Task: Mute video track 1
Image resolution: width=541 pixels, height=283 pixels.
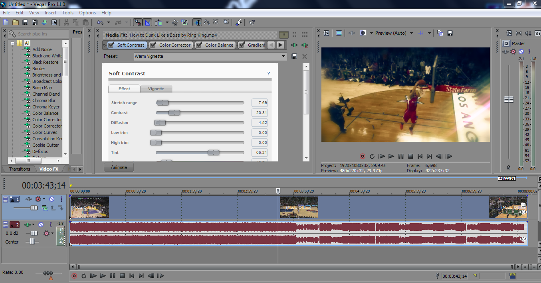Action: (x=52, y=199)
